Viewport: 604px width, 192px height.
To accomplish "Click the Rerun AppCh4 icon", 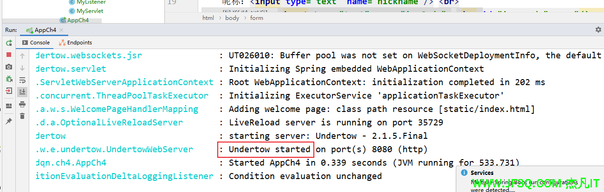I will [x=9, y=43].
